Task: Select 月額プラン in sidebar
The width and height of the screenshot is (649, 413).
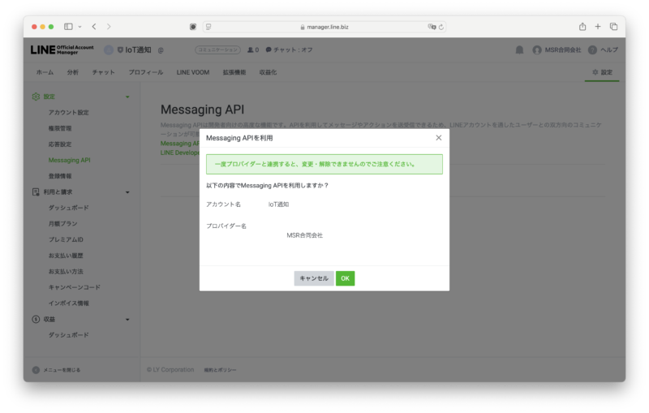Action: pos(63,224)
